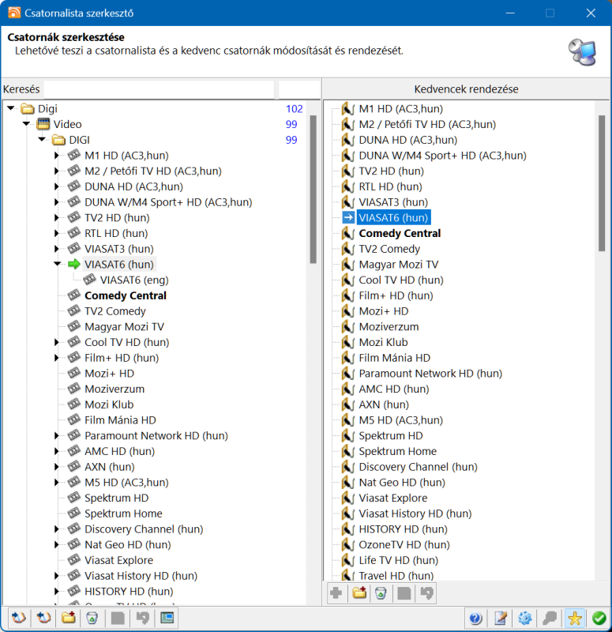Click the Digi root folder icon

click(x=28, y=108)
